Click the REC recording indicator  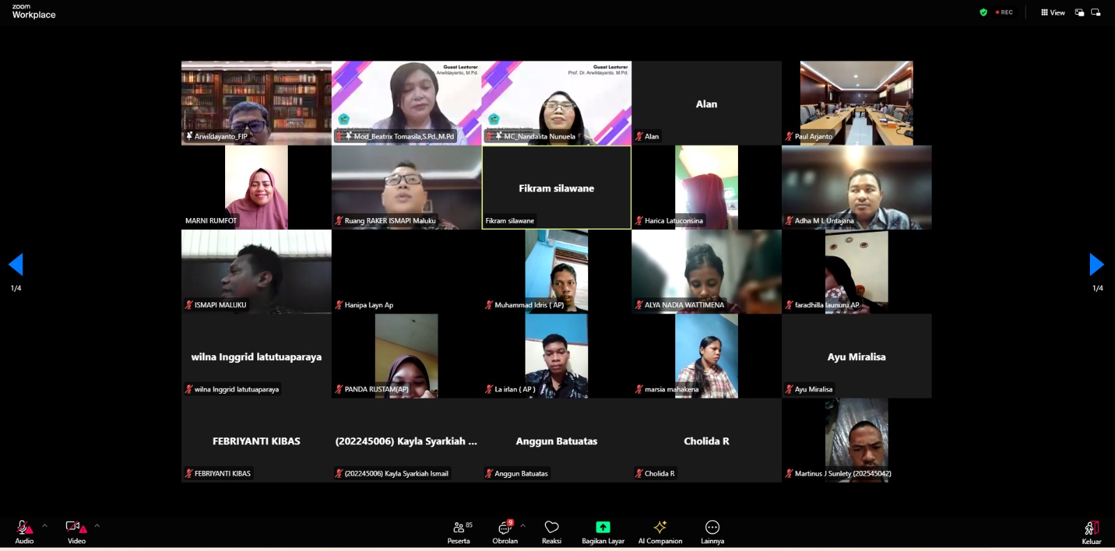tap(1004, 13)
